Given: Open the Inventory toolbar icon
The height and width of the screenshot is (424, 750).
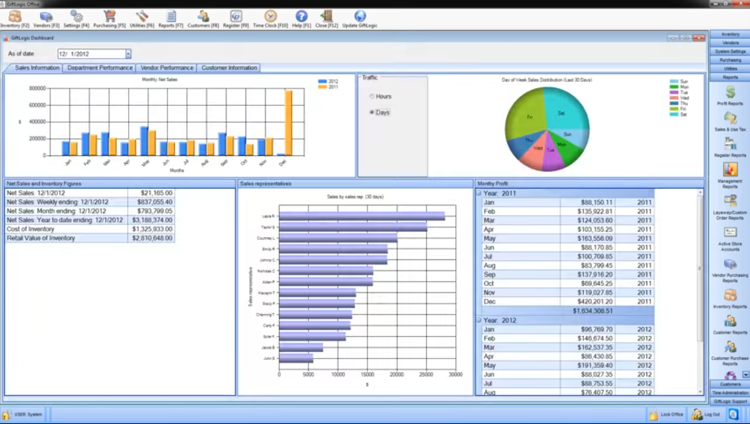Looking at the screenshot, I should [x=15, y=16].
